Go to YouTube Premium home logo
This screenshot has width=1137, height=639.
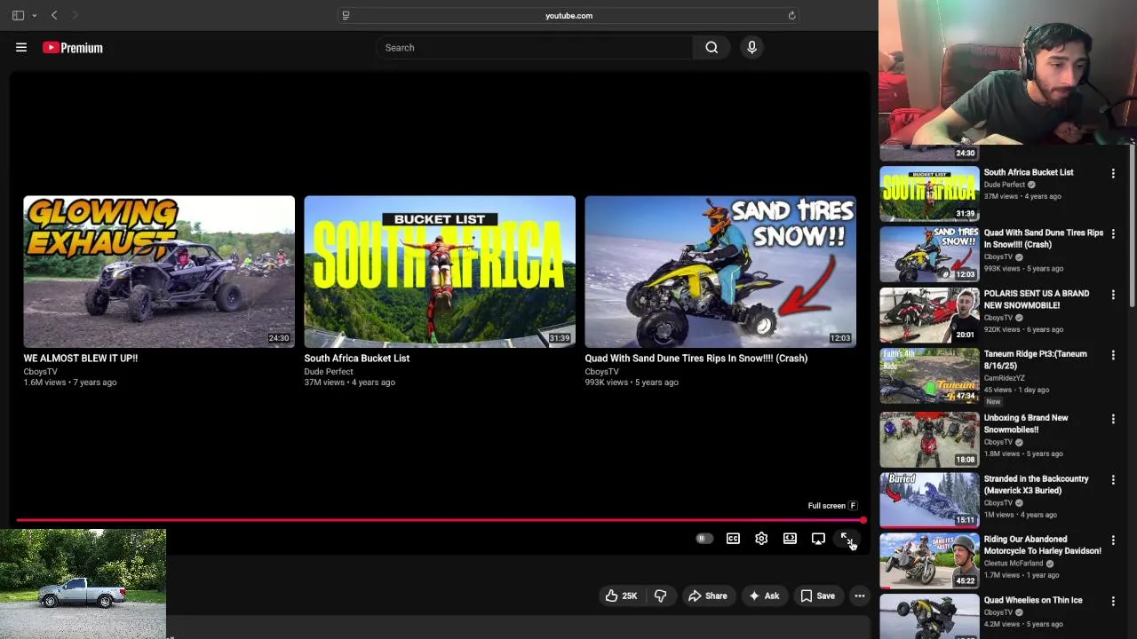tap(73, 48)
